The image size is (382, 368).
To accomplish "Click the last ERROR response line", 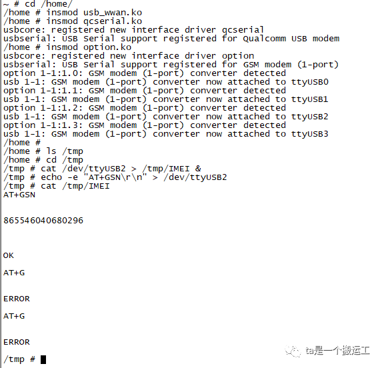I will [x=17, y=342].
